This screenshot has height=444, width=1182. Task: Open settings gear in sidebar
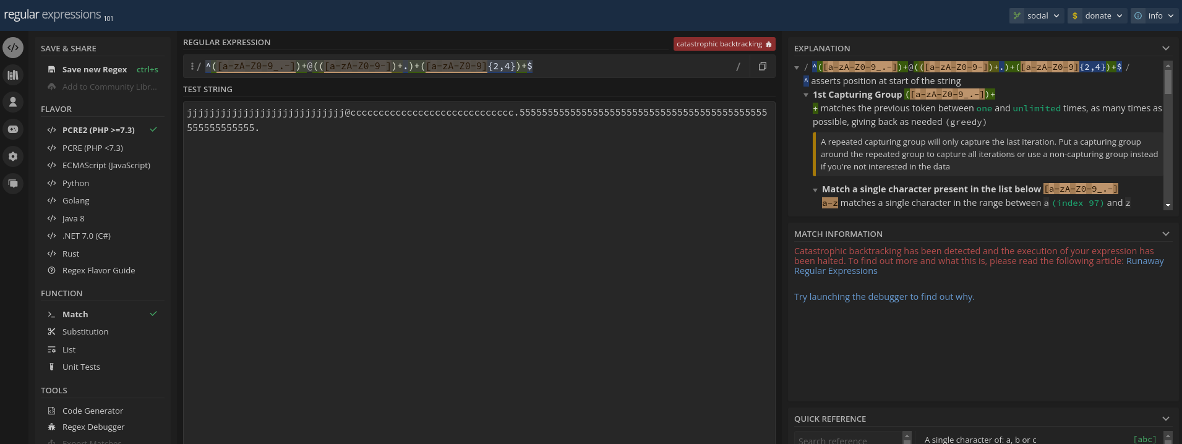[13, 156]
